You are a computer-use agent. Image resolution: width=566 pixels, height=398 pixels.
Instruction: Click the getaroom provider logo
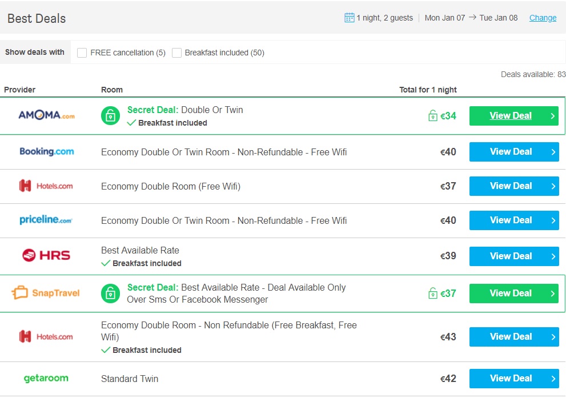[46, 378]
